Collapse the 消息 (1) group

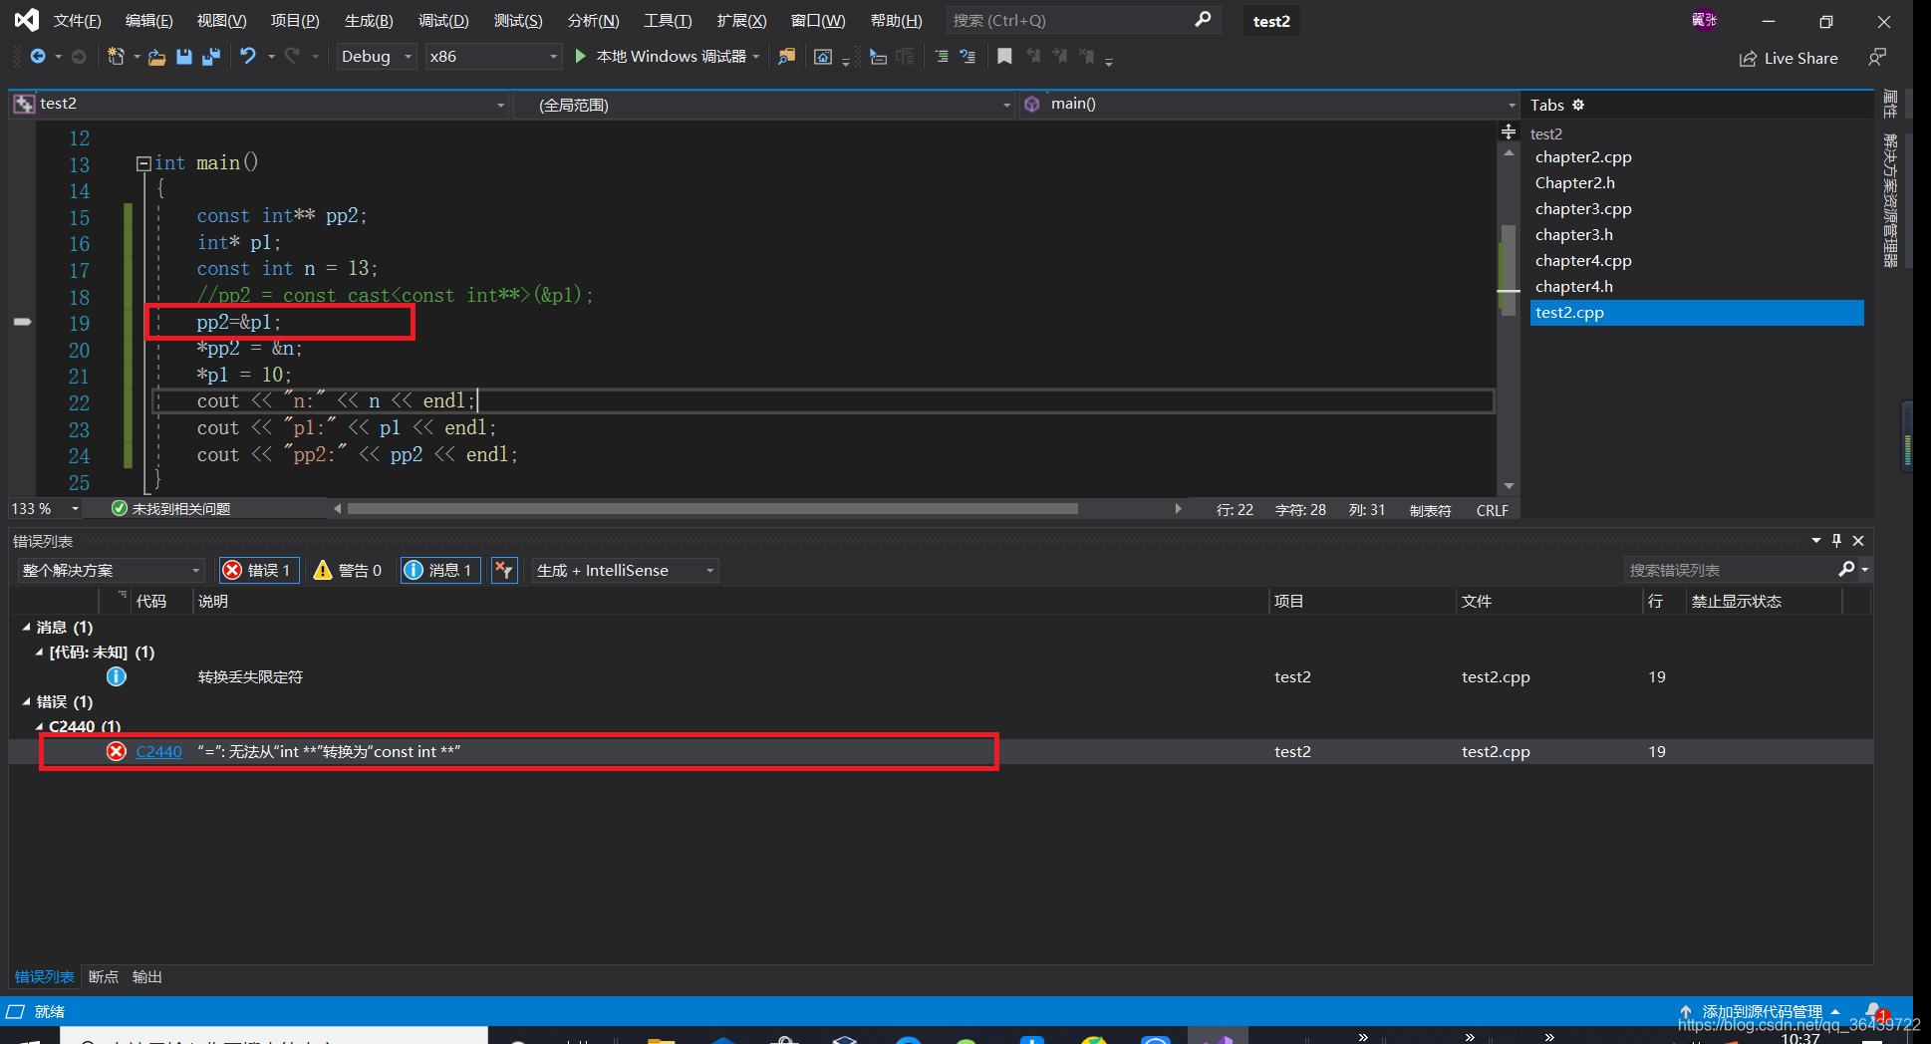tap(26, 627)
